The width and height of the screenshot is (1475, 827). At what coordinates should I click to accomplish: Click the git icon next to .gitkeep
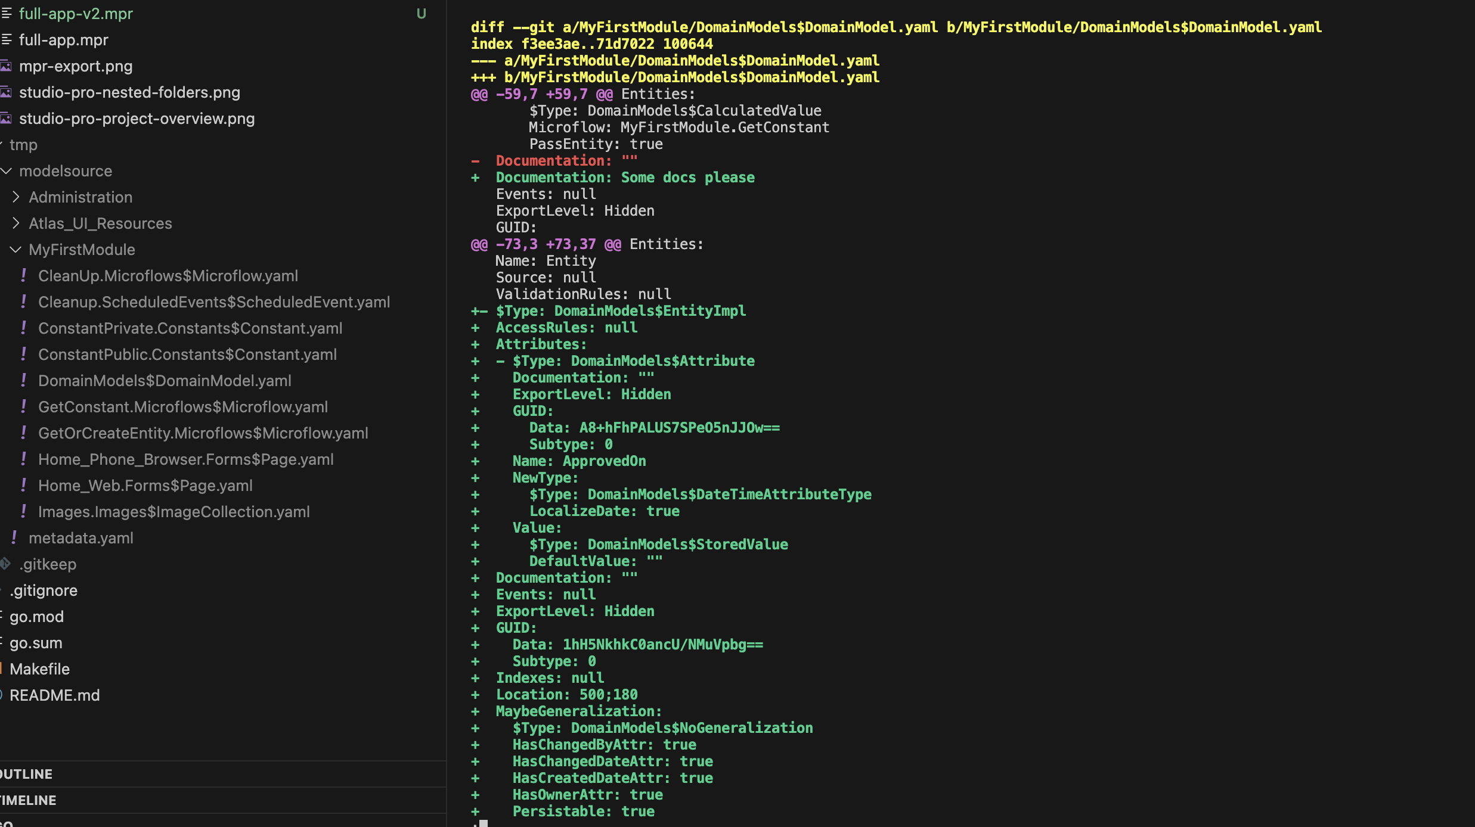click(x=5, y=564)
